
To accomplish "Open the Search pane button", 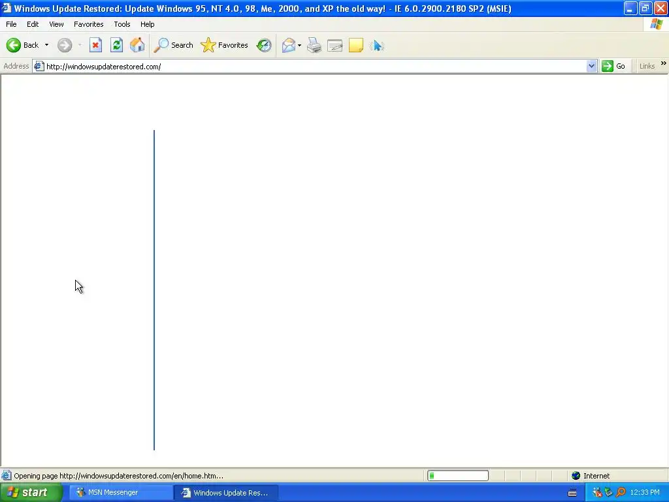I will point(173,45).
